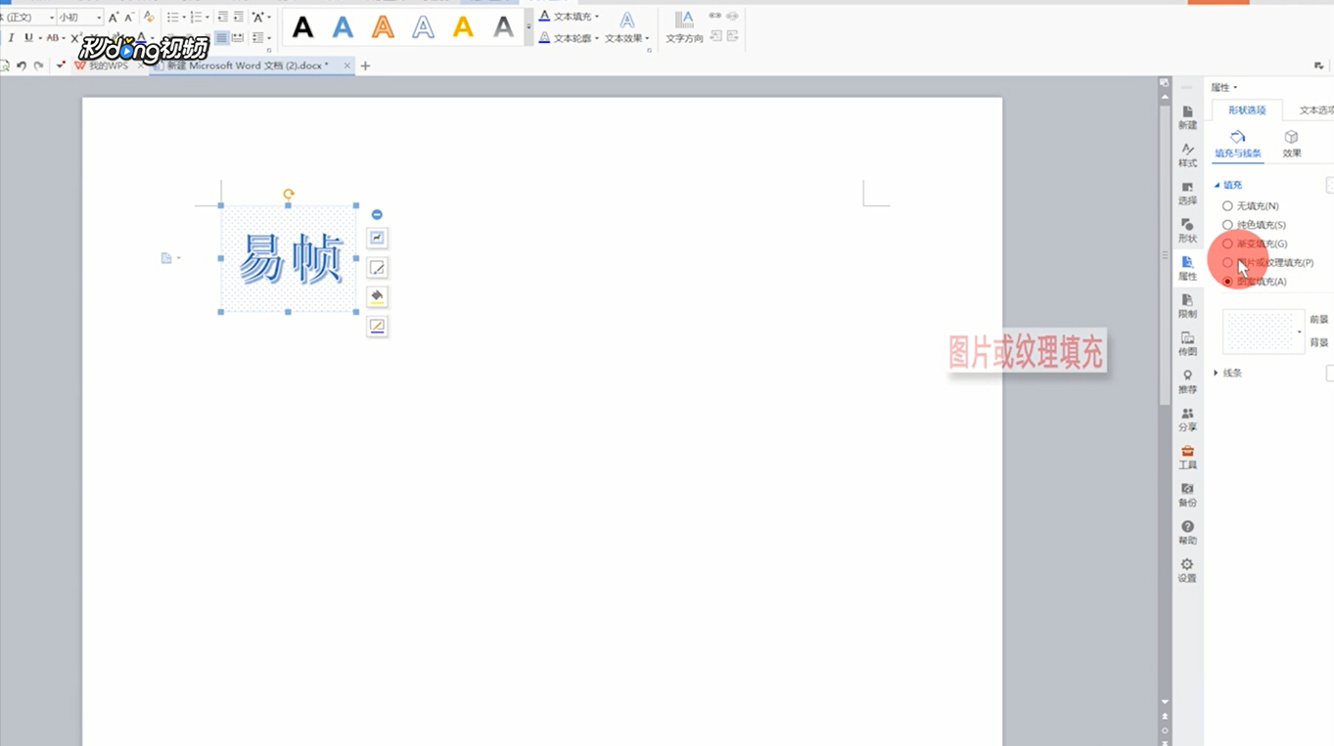
Task: Open the shape style pen floating button
Action: [x=377, y=267]
